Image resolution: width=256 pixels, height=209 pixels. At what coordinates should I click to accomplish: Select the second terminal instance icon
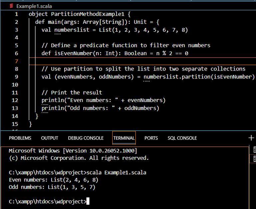pyautogui.click(x=254, y=159)
